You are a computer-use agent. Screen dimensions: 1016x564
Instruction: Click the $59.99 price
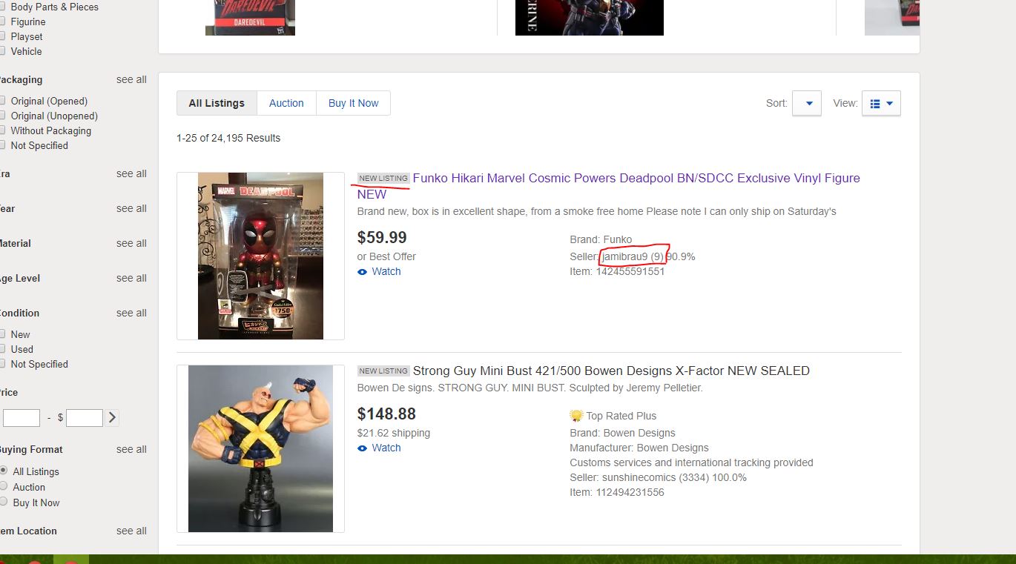[x=382, y=237]
